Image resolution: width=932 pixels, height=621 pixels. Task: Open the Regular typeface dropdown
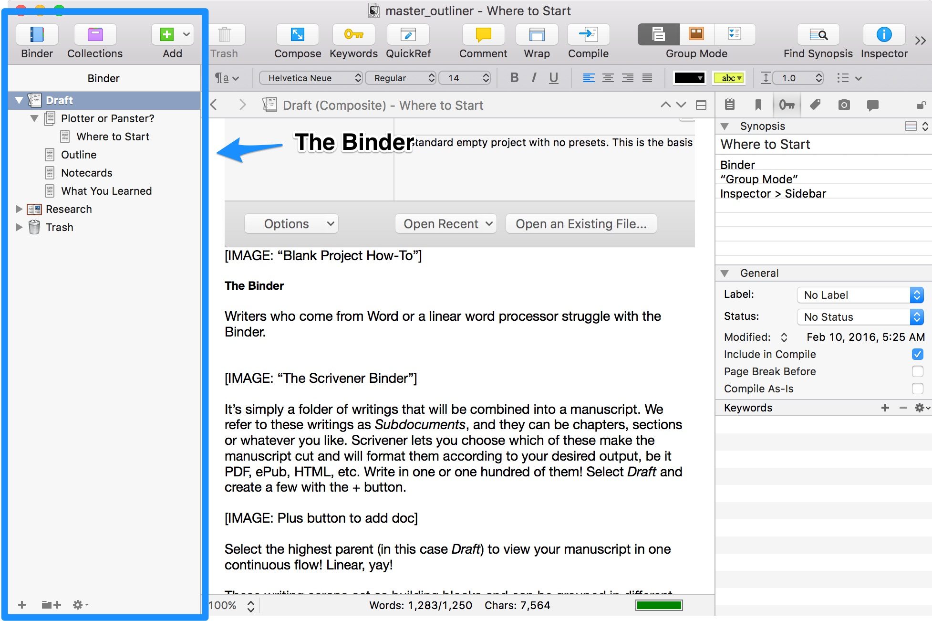(x=401, y=78)
